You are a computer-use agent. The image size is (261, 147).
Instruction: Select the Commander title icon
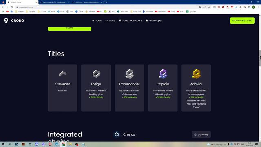(130, 74)
